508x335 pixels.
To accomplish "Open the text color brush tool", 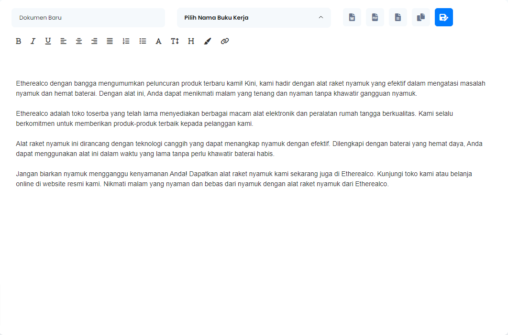I will (207, 41).
